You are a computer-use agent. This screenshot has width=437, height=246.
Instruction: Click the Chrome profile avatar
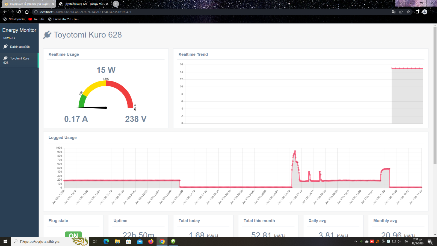tap(424, 12)
